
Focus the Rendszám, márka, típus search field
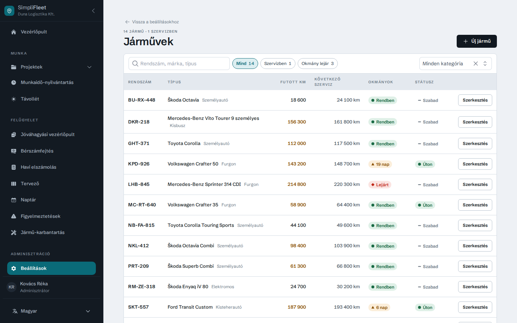[x=179, y=64]
